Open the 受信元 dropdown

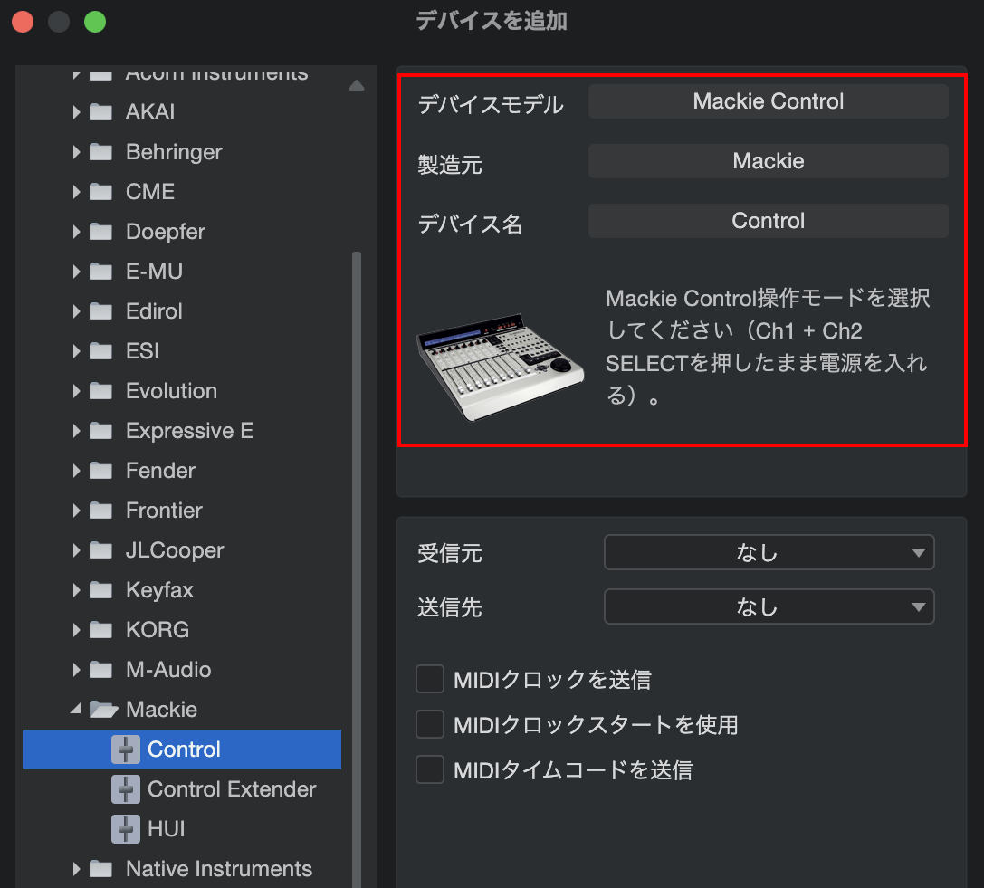pos(769,552)
